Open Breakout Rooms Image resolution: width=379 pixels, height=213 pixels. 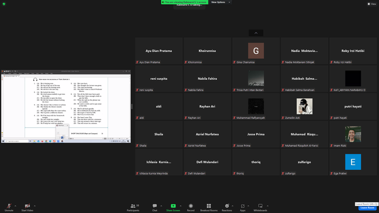[x=209, y=207]
